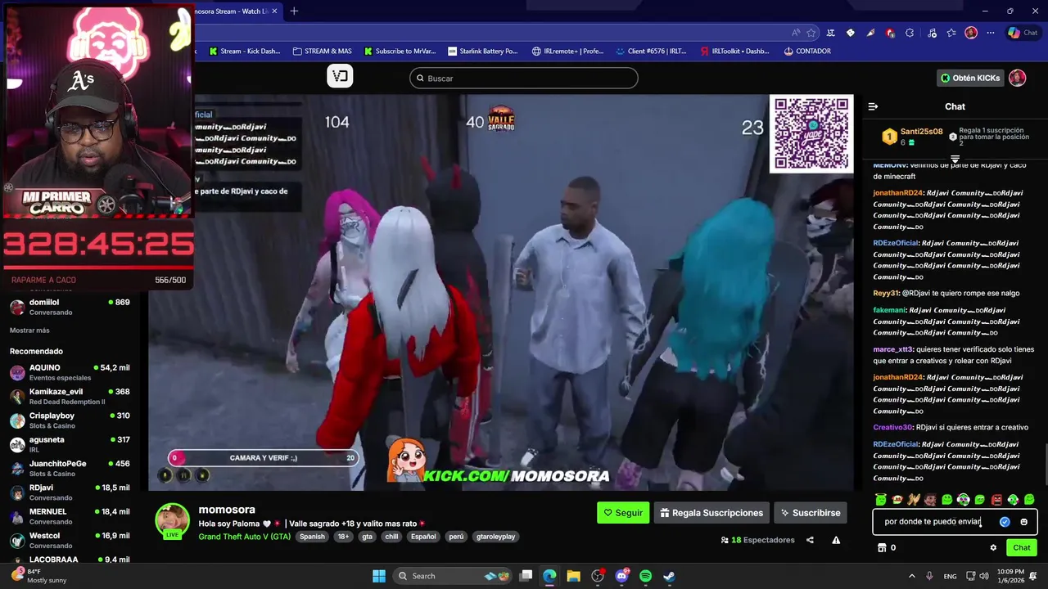Open the media control music note icon
This screenshot has height=589, width=1048.
pyautogui.click(x=931, y=33)
